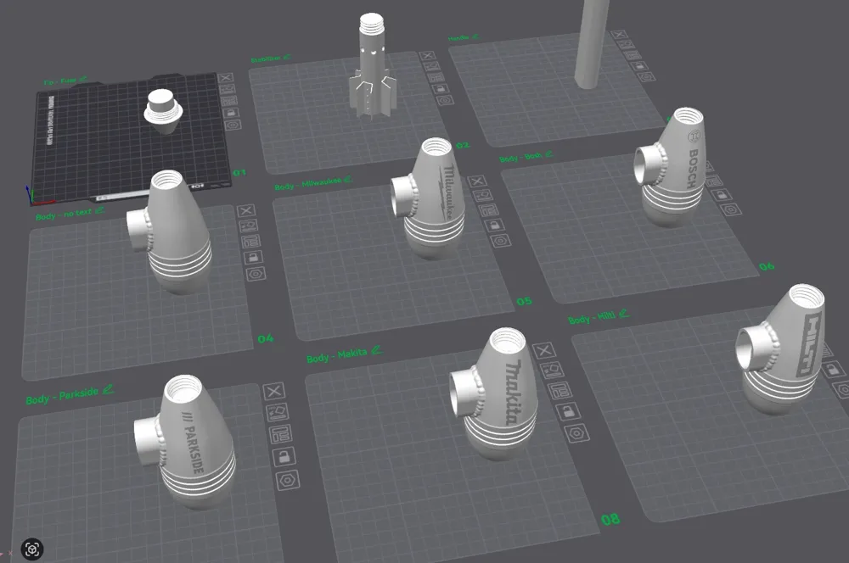849x563 pixels.
Task: Arrange objects on Handle plate
Action: coord(632,55)
